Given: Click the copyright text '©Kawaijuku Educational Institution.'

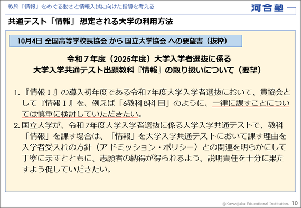Looking at the screenshot, I should pos(256,204).
